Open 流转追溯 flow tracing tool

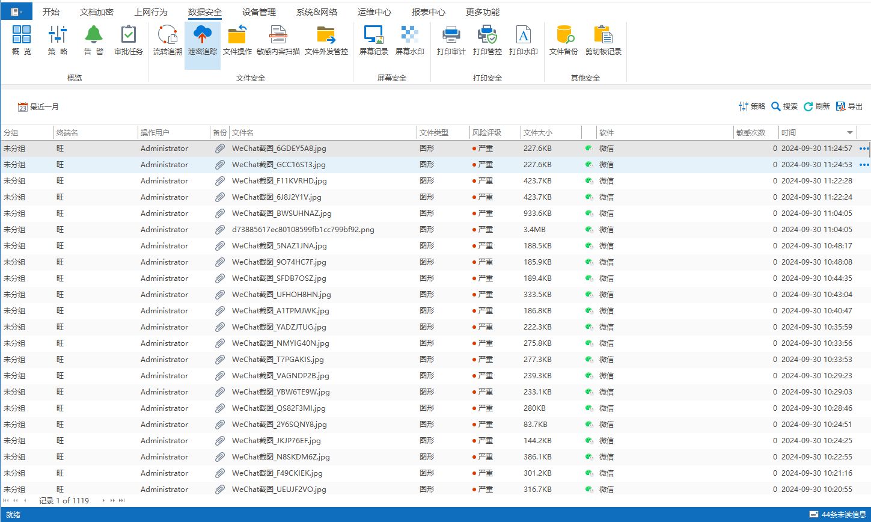(x=167, y=41)
